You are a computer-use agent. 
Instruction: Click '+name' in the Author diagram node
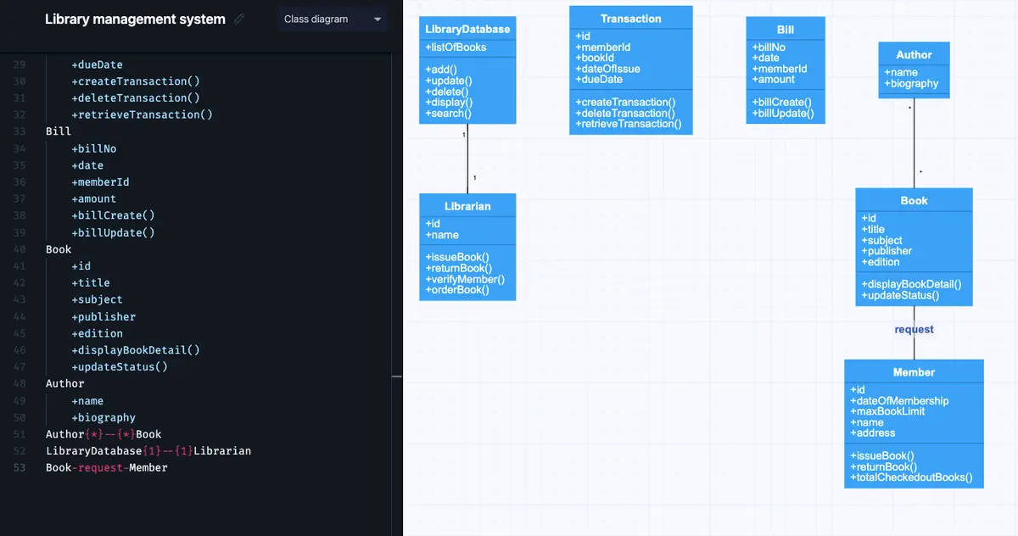901,73
